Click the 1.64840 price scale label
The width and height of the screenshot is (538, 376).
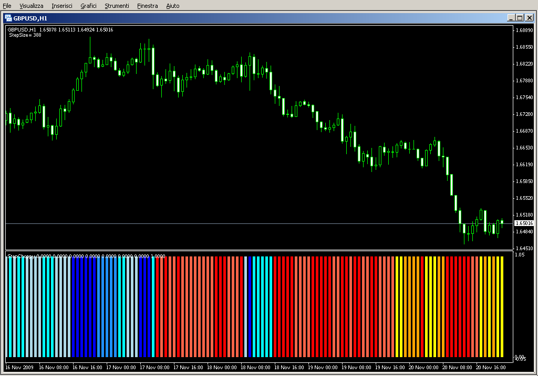(x=525, y=231)
